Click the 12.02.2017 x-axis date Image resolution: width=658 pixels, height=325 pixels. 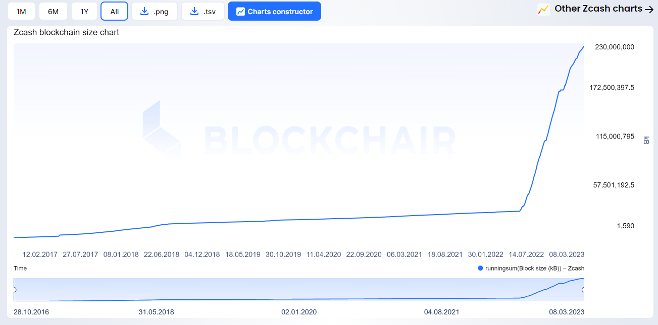pyautogui.click(x=40, y=254)
